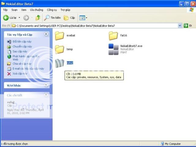Open the fat16 folder
This screenshot has height=147, width=196.
click(113, 36)
